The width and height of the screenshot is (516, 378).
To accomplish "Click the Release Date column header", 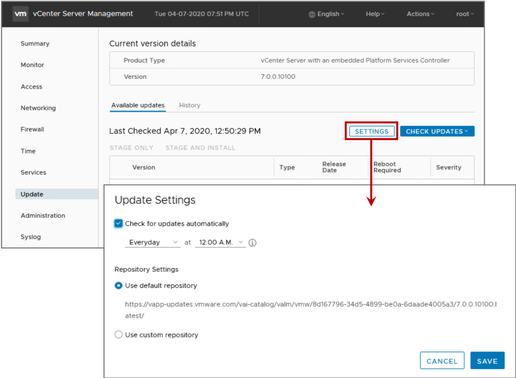I will (x=334, y=167).
